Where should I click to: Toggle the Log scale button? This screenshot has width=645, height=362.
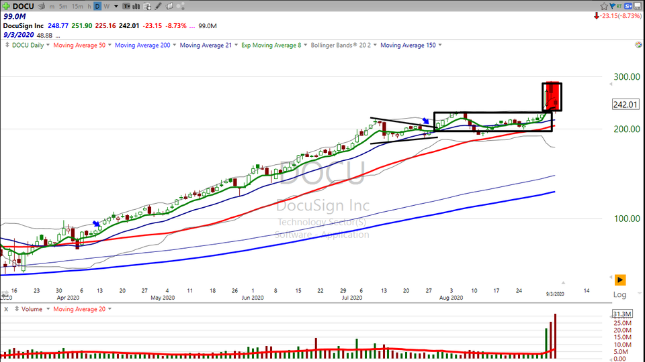pyautogui.click(x=620, y=294)
